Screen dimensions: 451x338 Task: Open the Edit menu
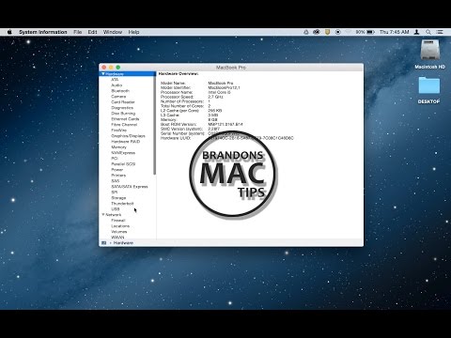[x=92, y=32]
